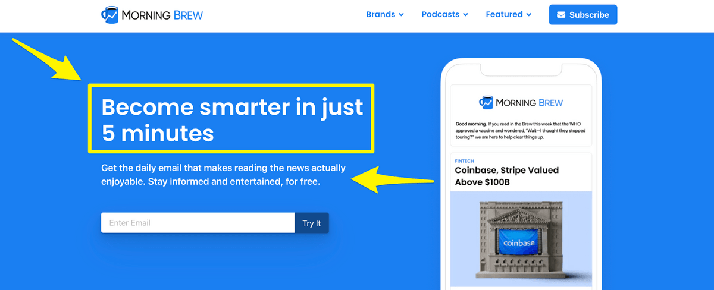Open the Podcasts menu
The width and height of the screenshot is (714, 290).
tap(445, 14)
